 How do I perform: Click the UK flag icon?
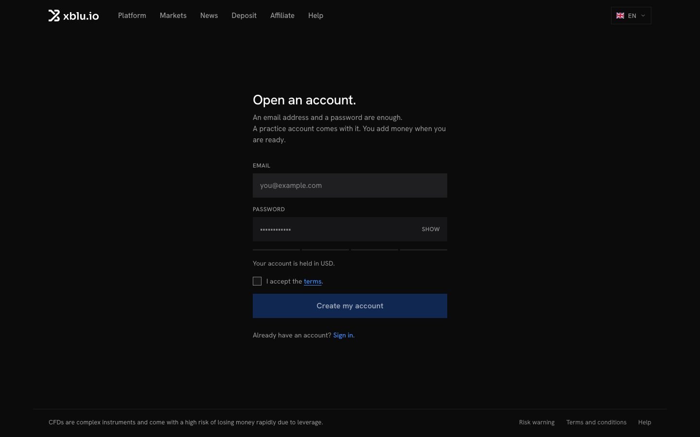[x=620, y=16]
